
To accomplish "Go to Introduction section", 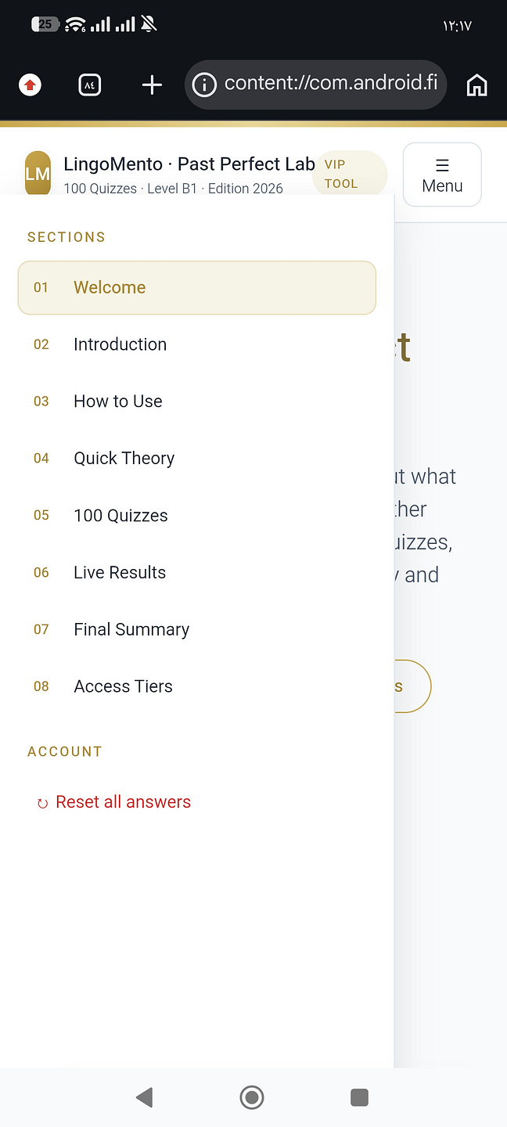I will click(197, 344).
